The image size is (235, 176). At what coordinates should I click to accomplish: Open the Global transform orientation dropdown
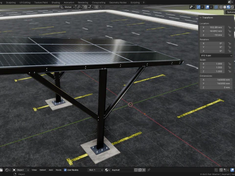(68, 7)
